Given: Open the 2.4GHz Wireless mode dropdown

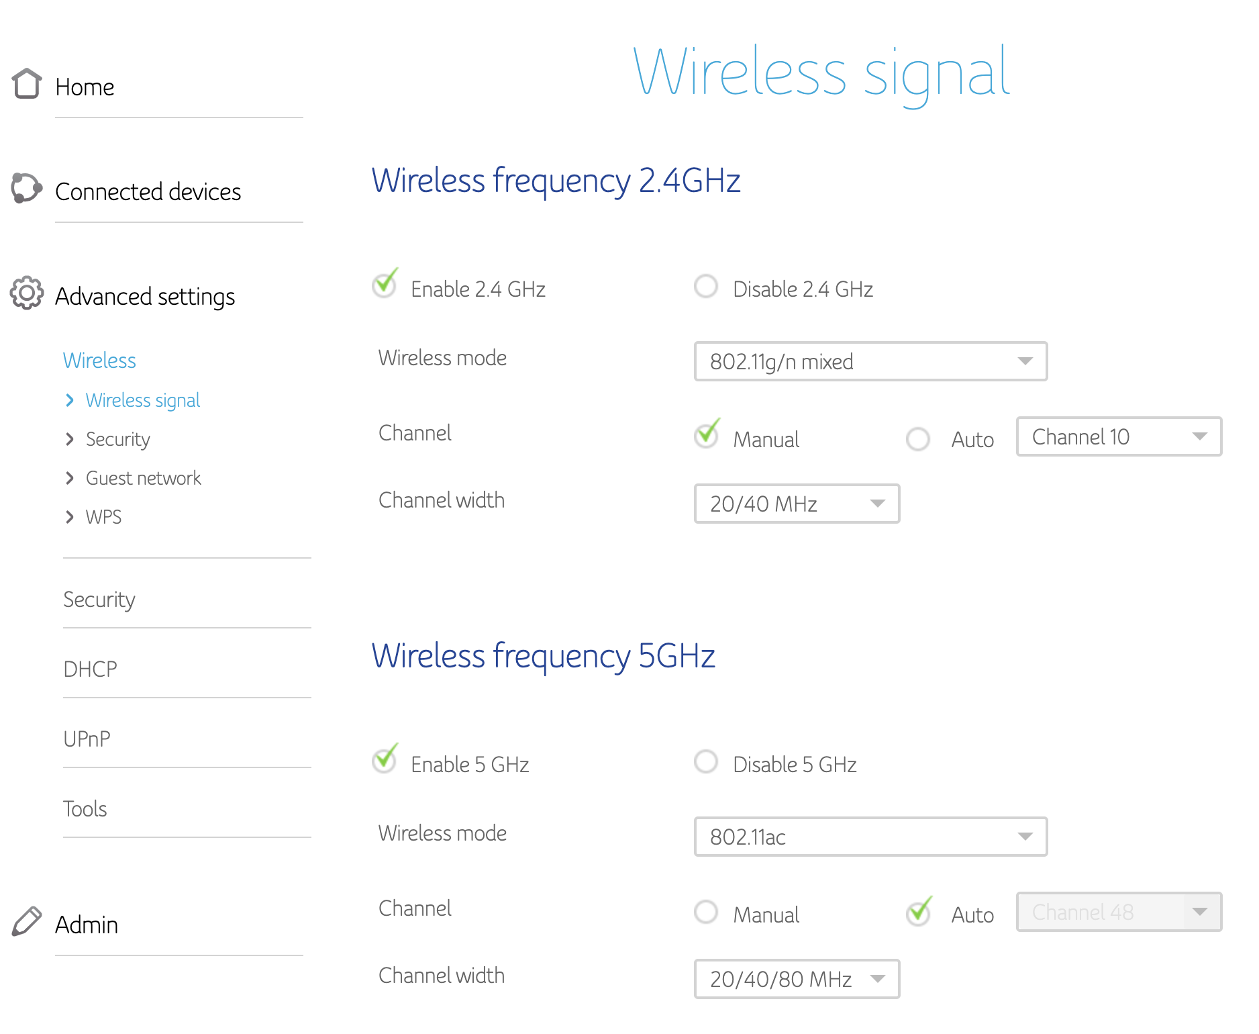Looking at the screenshot, I should pos(870,361).
